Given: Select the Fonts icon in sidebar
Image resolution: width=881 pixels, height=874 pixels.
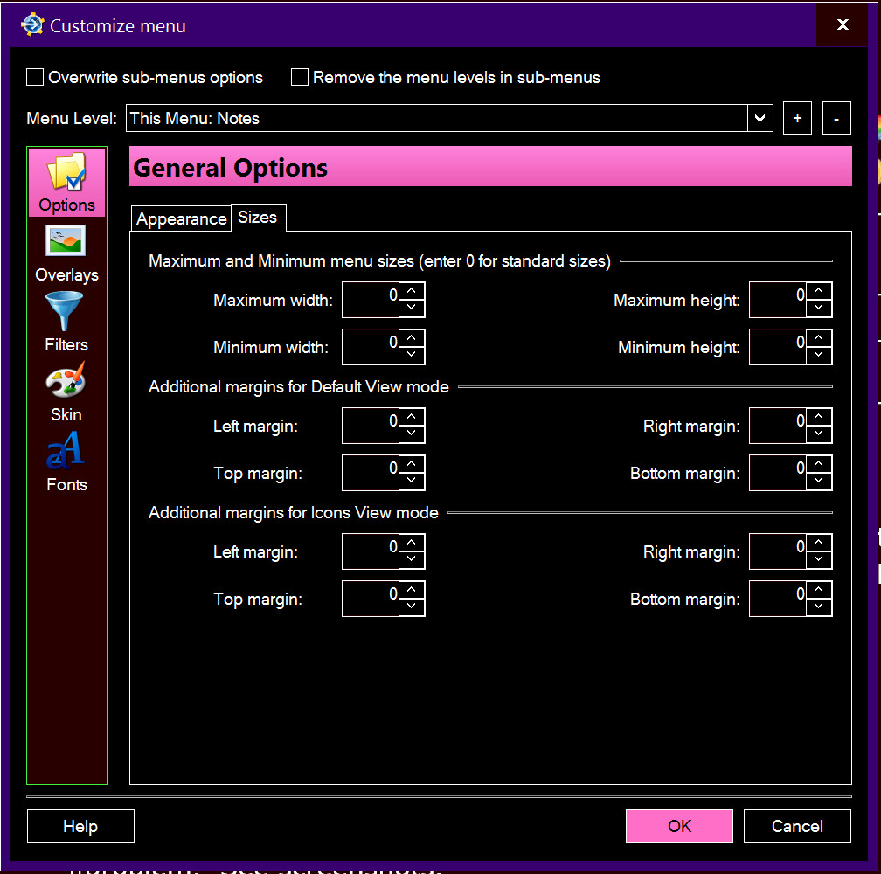Looking at the screenshot, I should 66,452.
